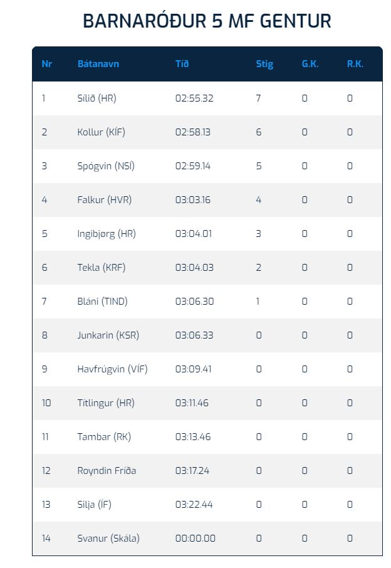This screenshot has width=391, height=568.
Task: Select the G.K. column header
Action: 310,64
